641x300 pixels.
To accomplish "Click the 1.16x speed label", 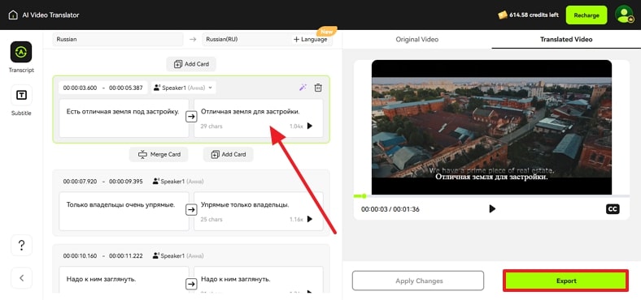I will coord(296,220).
